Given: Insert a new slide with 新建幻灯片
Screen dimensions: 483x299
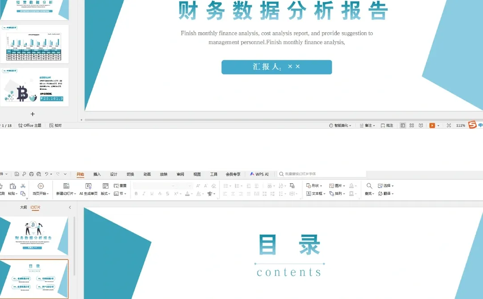Looking at the screenshot, I should pos(66,189).
